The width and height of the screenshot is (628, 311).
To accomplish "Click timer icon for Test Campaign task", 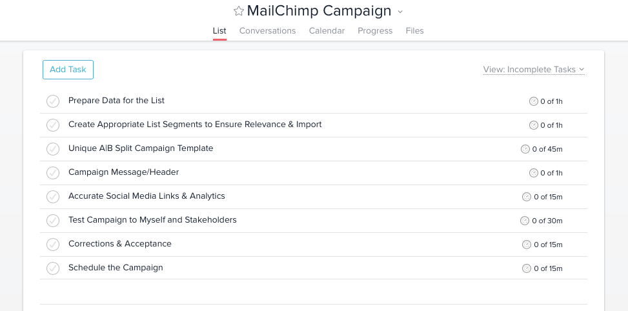I will (x=525, y=221).
